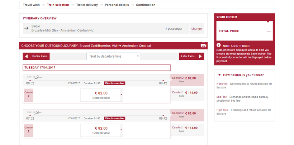
Task: Select Comfort 1 €114,00 for 06:52 train
Action: pos(187,94)
